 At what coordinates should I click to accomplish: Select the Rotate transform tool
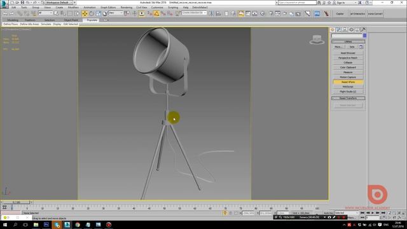tap(92, 13)
